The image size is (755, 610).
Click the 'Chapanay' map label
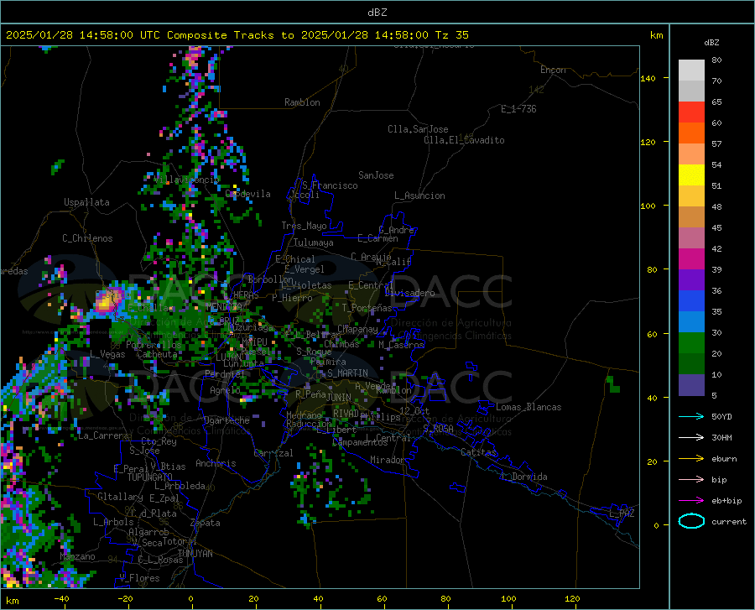[x=357, y=329]
